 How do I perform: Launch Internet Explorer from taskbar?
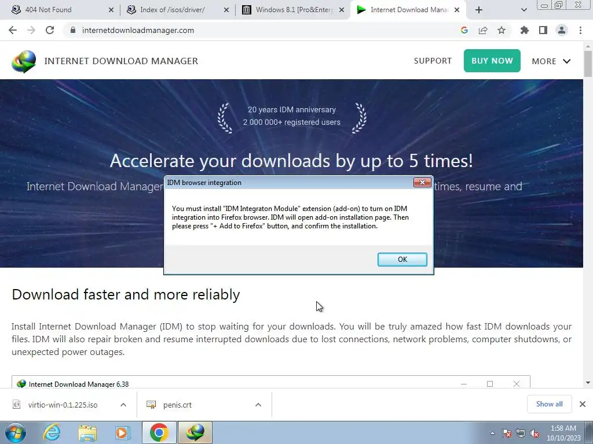(x=52, y=432)
